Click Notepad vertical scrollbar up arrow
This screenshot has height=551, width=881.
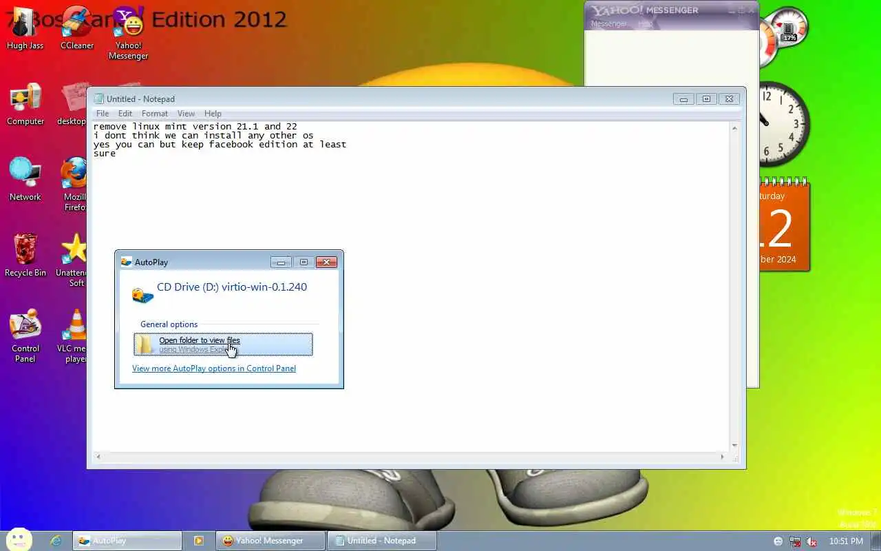pos(734,128)
